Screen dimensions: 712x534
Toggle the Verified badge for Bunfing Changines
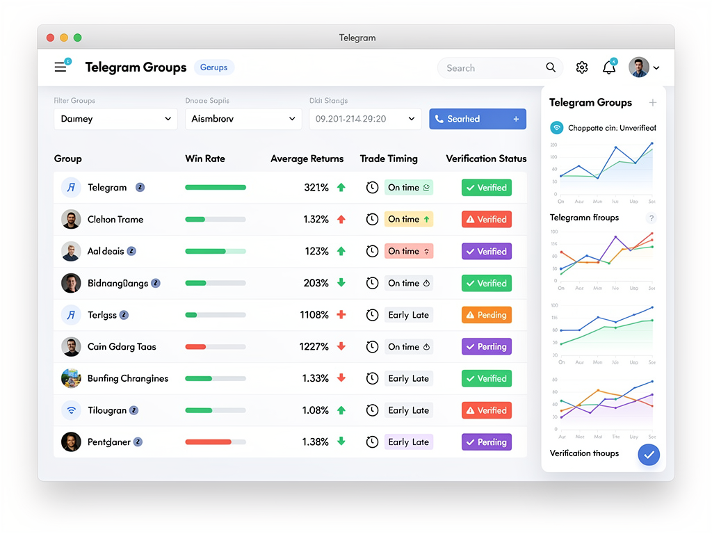[486, 378]
